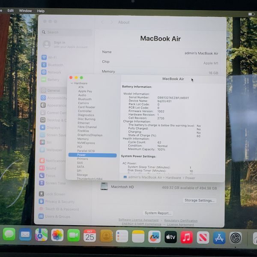257x257 pixels.
Task: Select NVMExpress in Hardware list
Action: click(x=86, y=143)
